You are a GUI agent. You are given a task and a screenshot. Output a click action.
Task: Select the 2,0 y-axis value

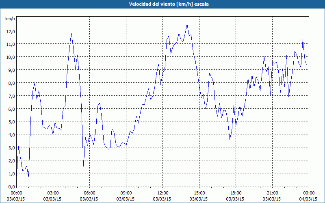[11, 161]
